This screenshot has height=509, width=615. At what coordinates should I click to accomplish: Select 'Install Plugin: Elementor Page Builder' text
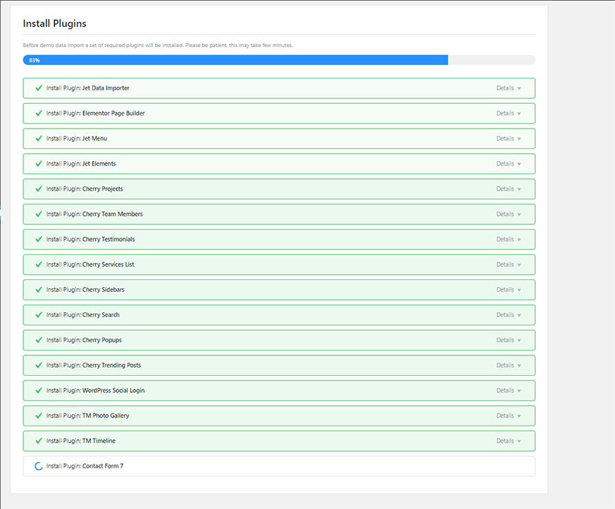click(96, 113)
